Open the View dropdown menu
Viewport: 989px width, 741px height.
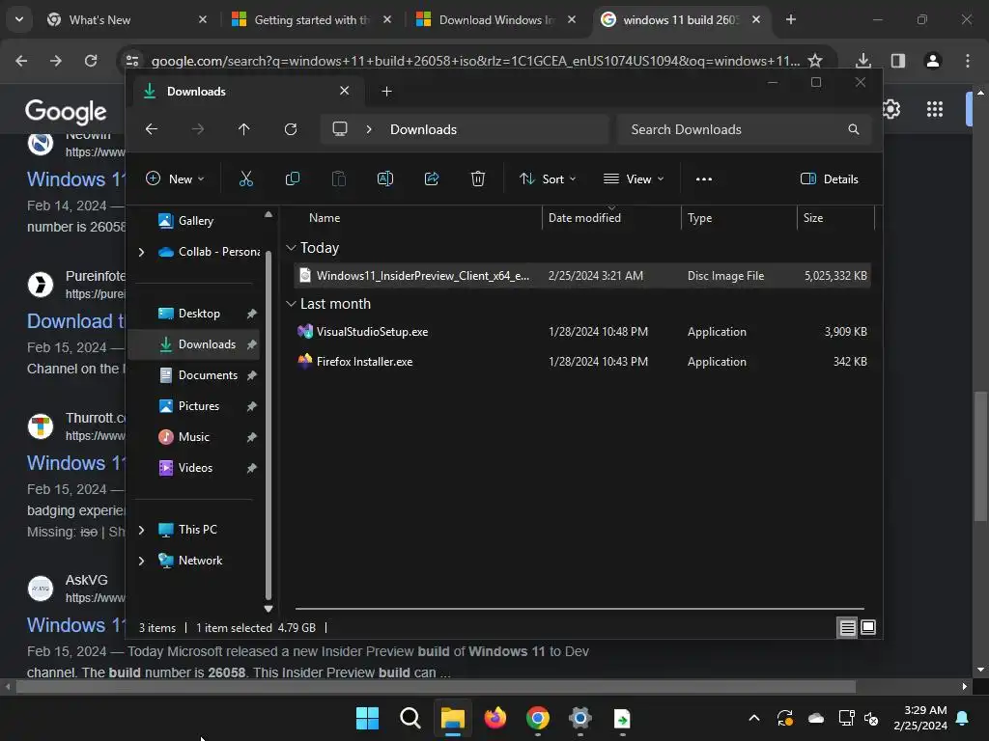click(x=634, y=178)
